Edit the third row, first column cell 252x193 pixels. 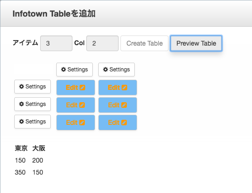(76, 123)
